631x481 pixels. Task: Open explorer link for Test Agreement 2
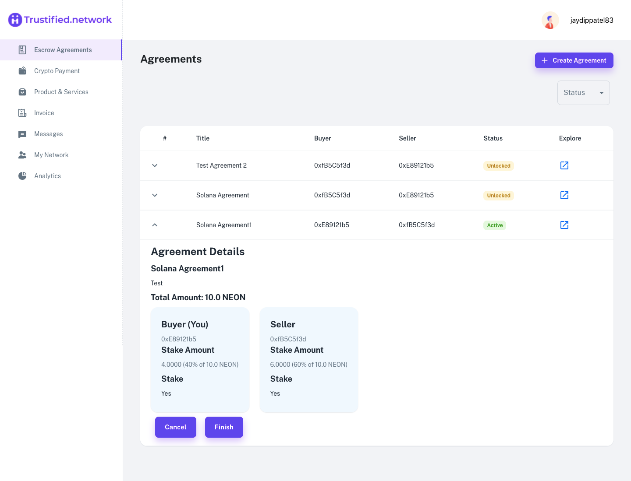[564, 165]
